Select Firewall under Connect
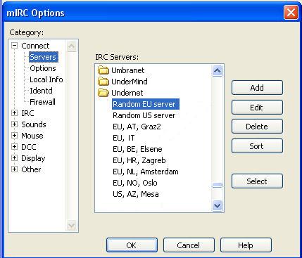This screenshot has height=258, width=302. click(42, 102)
